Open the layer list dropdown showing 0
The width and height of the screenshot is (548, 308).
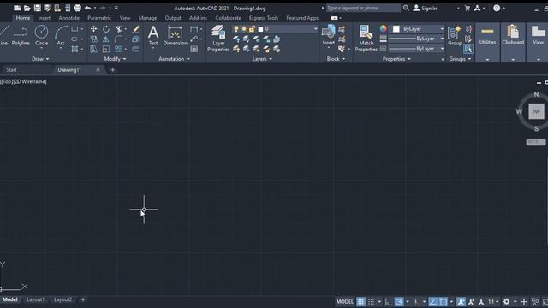tap(276, 28)
